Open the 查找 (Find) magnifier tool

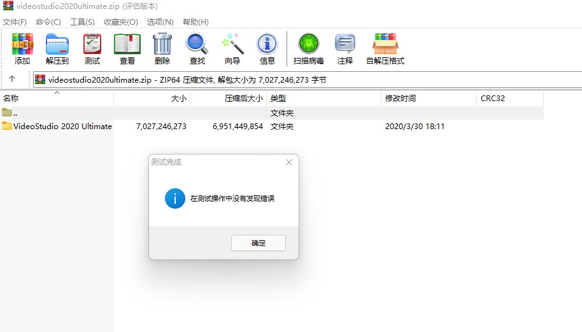pos(197,48)
